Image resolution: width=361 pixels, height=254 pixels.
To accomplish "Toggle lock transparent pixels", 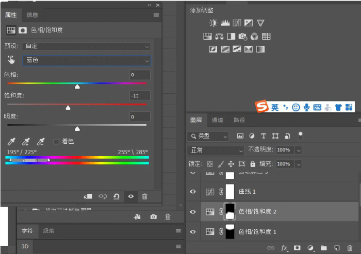I will pos(210,164).
